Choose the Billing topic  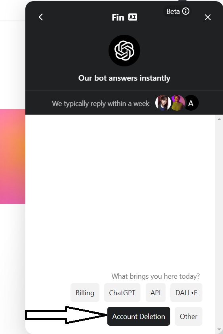click(85, 292)
